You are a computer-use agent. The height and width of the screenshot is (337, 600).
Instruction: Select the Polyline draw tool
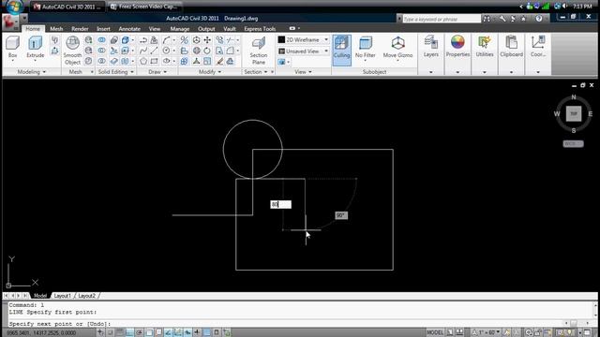pyautogui.click(x=143, y=39)
